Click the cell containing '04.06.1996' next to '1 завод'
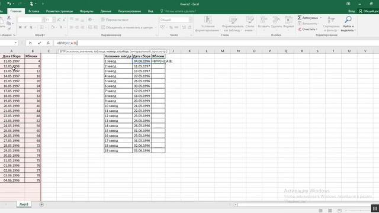This screenshot has height=213, width=379. [142, 61]
